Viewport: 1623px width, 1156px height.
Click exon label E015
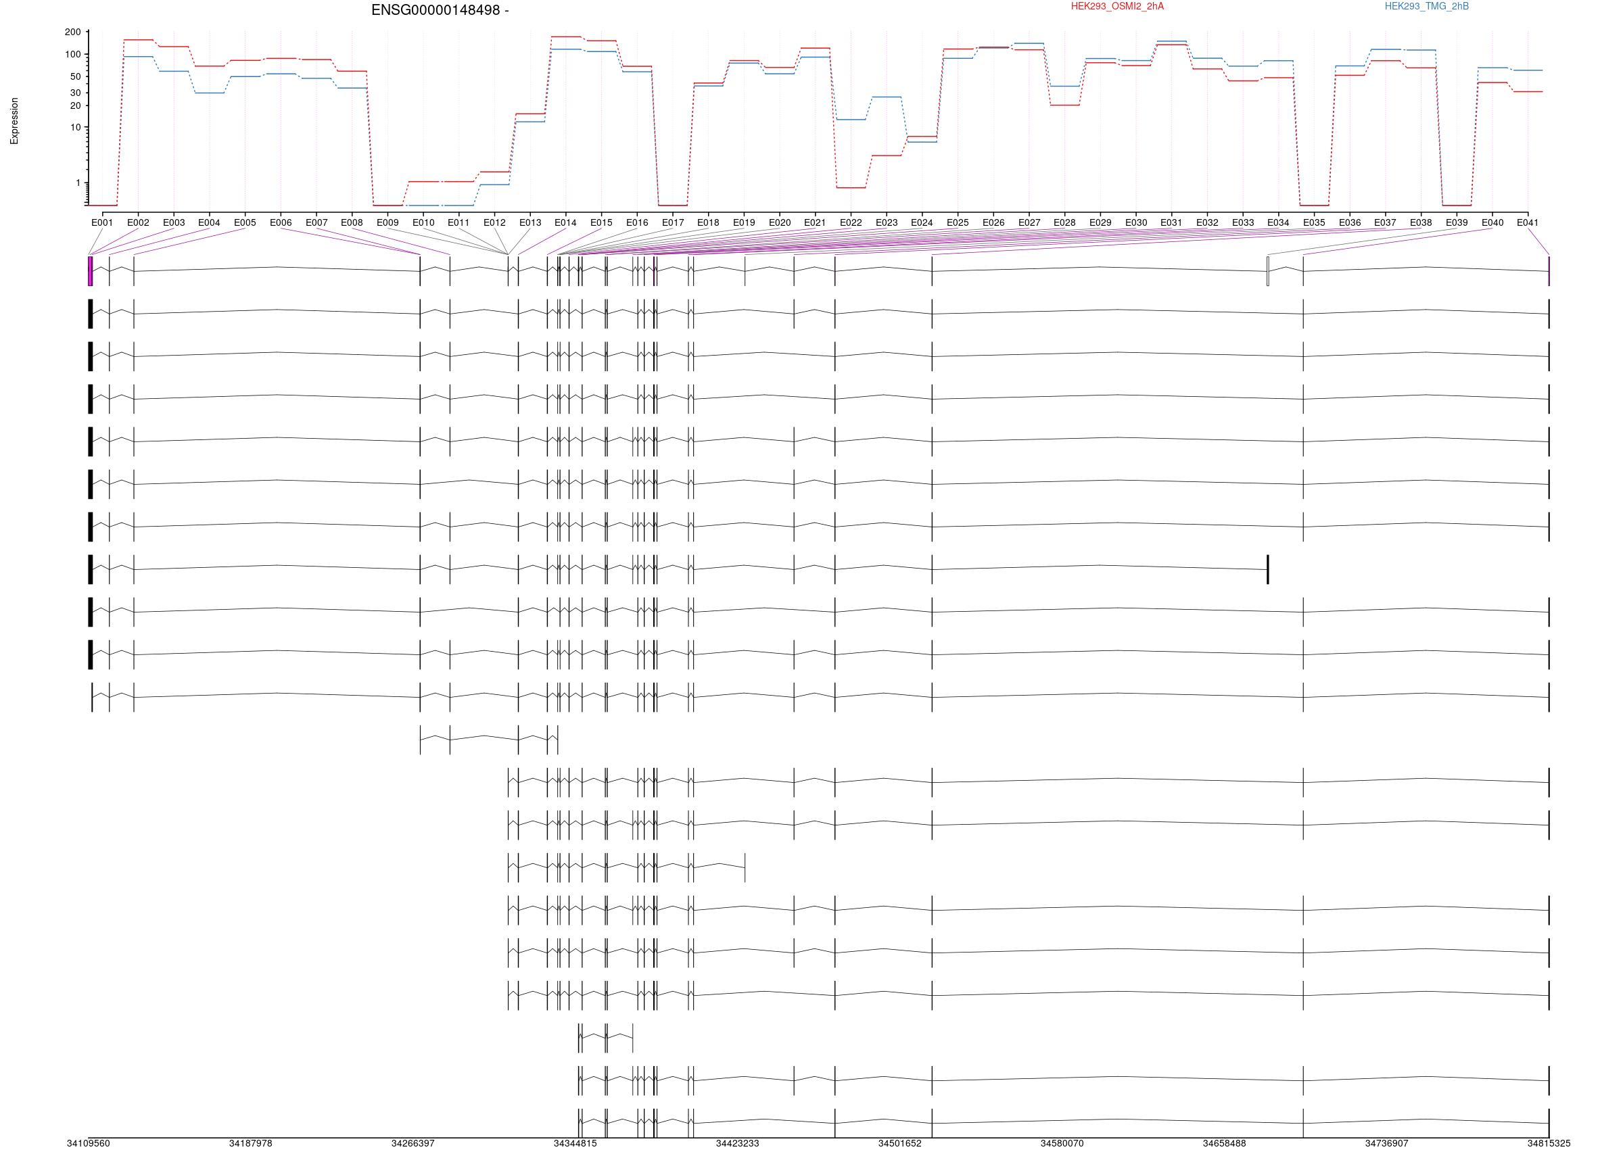point(601,223)
